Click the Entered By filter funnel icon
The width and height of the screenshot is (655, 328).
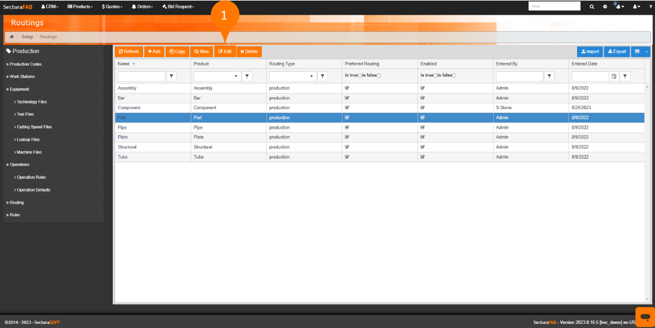pos(549,76)
